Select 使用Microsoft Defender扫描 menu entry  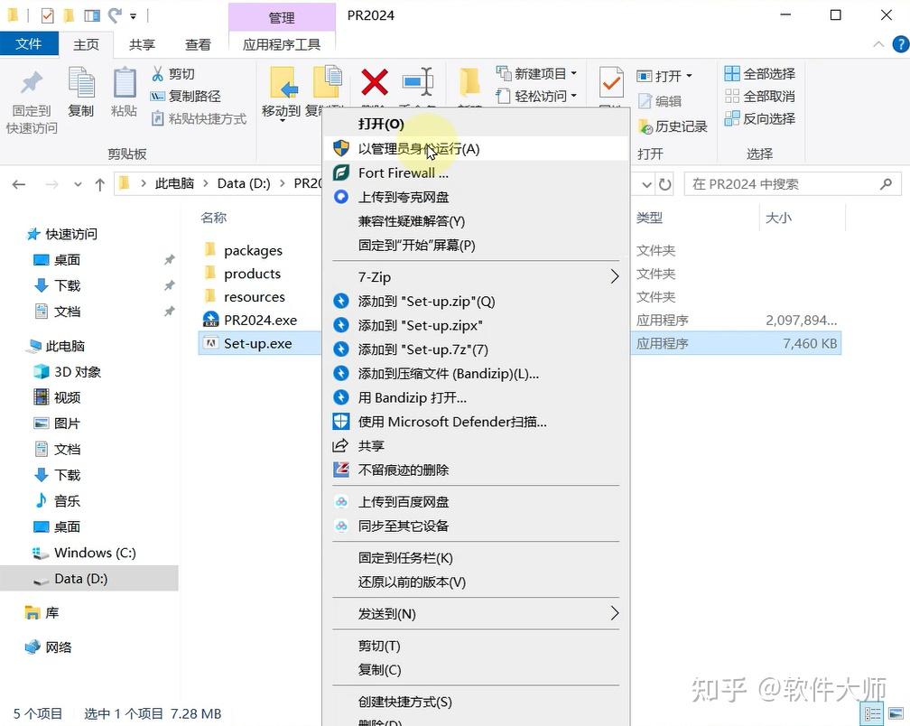pos(451,421)
